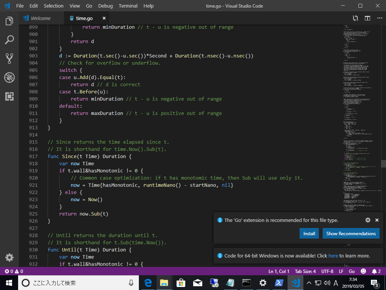Click line number 917 in the gutter

(x=33, y=157)
